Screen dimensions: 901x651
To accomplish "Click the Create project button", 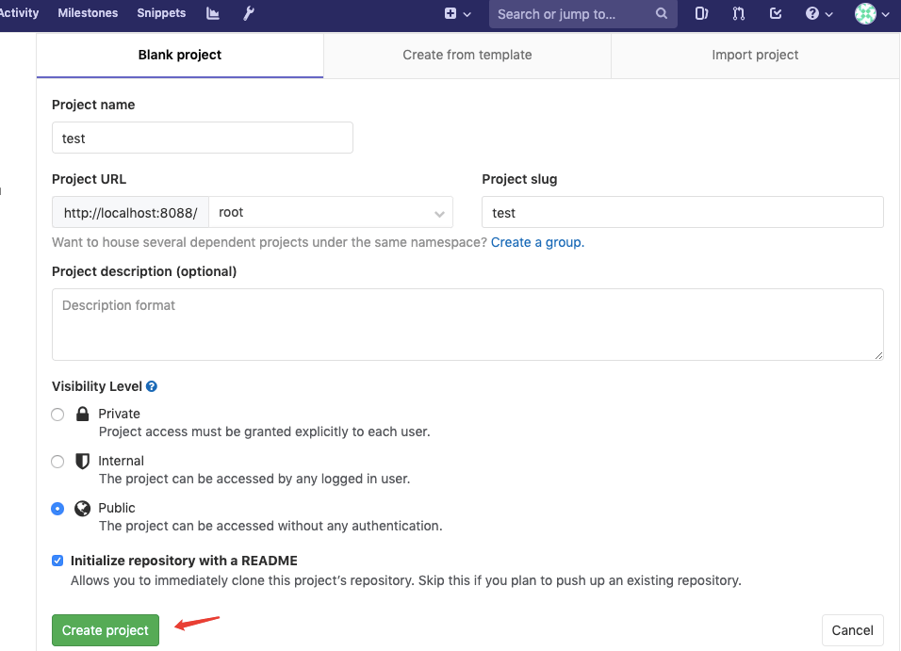I will (x=106, y=630).
